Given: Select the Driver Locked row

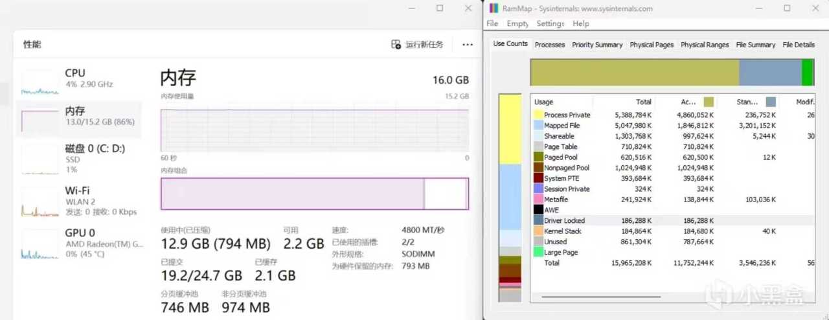Looking at the screenshot, I should [563, 221].
